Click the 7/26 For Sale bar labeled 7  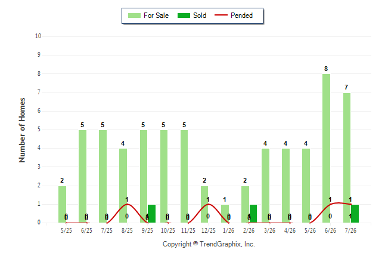(346, 158)
